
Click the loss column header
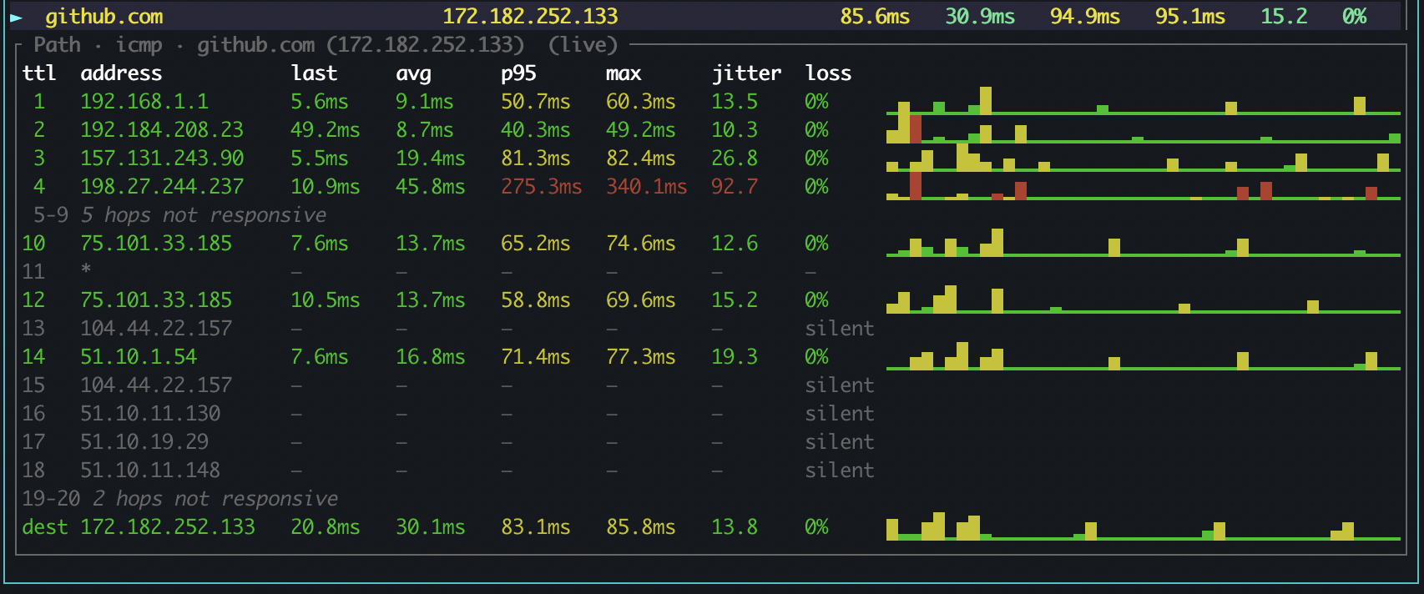pyautogui.click(x=828, y=73)
